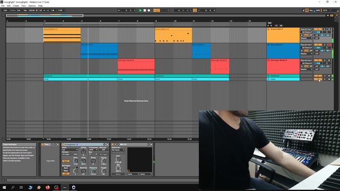Open the Help menu

click(40, 6)
